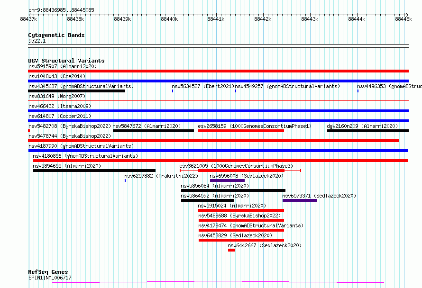This screenshot has width=422, height=288.
Task: Open nsv4345637 (gnomADStructuralVariants) label
Action: pos(81,86)
